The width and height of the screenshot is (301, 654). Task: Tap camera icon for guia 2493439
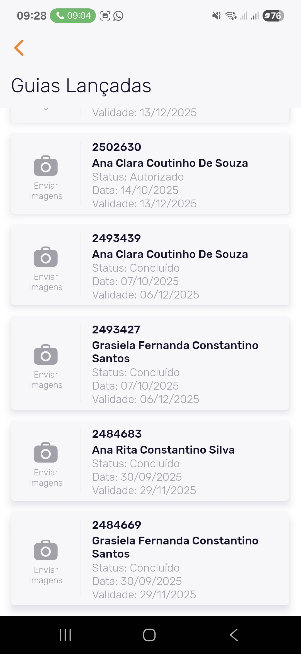tap(46, 257)
